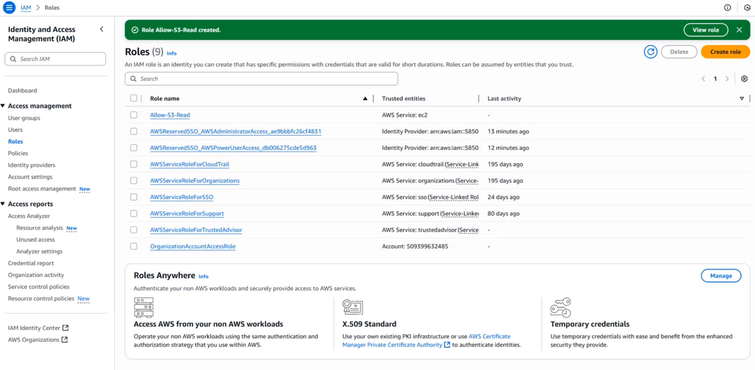
Task: Open AWS Organizations external link
Action: pos(38,339)
